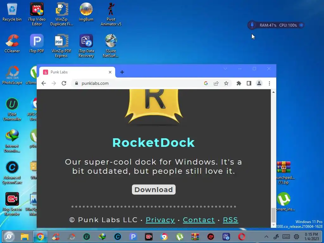The width and height of the screenshot is (324, 243).
Task: Open a new Chrome tab
Action: pyautogui.click(x=122, y=72)
